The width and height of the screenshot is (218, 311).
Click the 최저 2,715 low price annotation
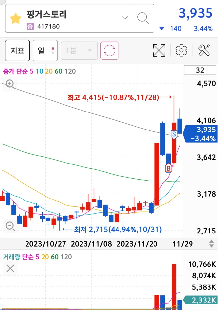click(118, 230)
